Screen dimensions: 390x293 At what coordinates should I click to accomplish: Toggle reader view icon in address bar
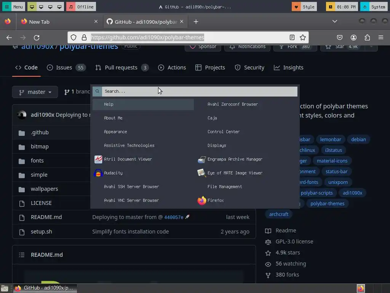coord(292,37)
